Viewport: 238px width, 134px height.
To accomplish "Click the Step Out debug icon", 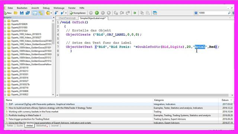I will [x=128, y=13].
